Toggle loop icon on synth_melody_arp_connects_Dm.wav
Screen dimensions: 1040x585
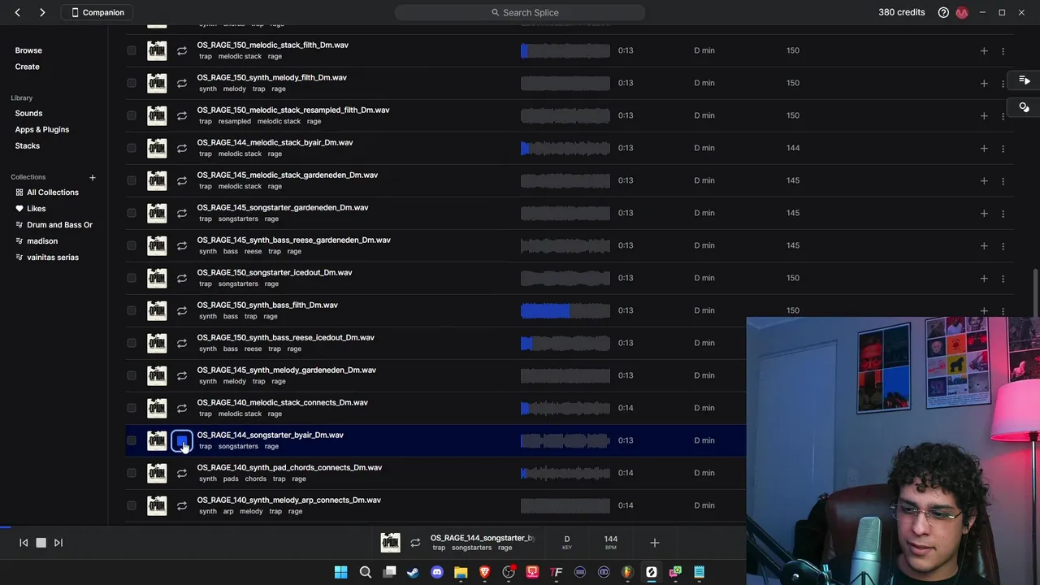pyautogui.click(x=182, y=505)
